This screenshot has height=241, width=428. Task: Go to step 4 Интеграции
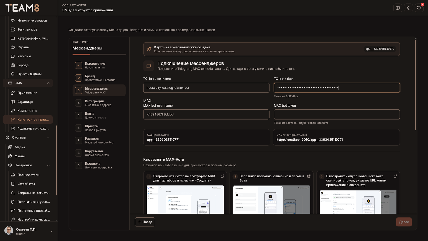point(99,103)
